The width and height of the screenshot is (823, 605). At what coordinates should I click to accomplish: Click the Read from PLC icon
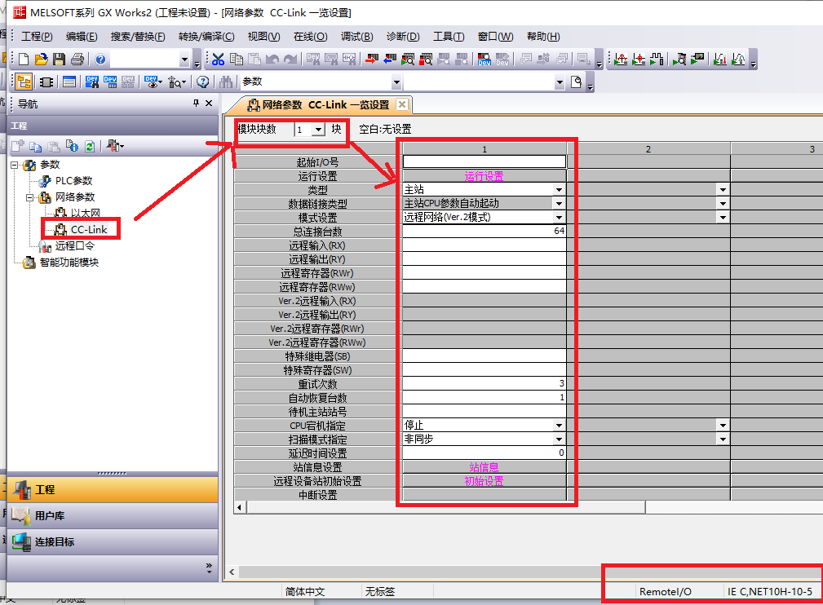389,60
